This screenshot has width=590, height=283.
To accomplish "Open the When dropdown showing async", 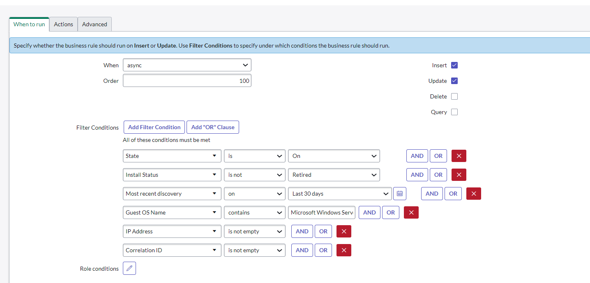I will point(187,65).
